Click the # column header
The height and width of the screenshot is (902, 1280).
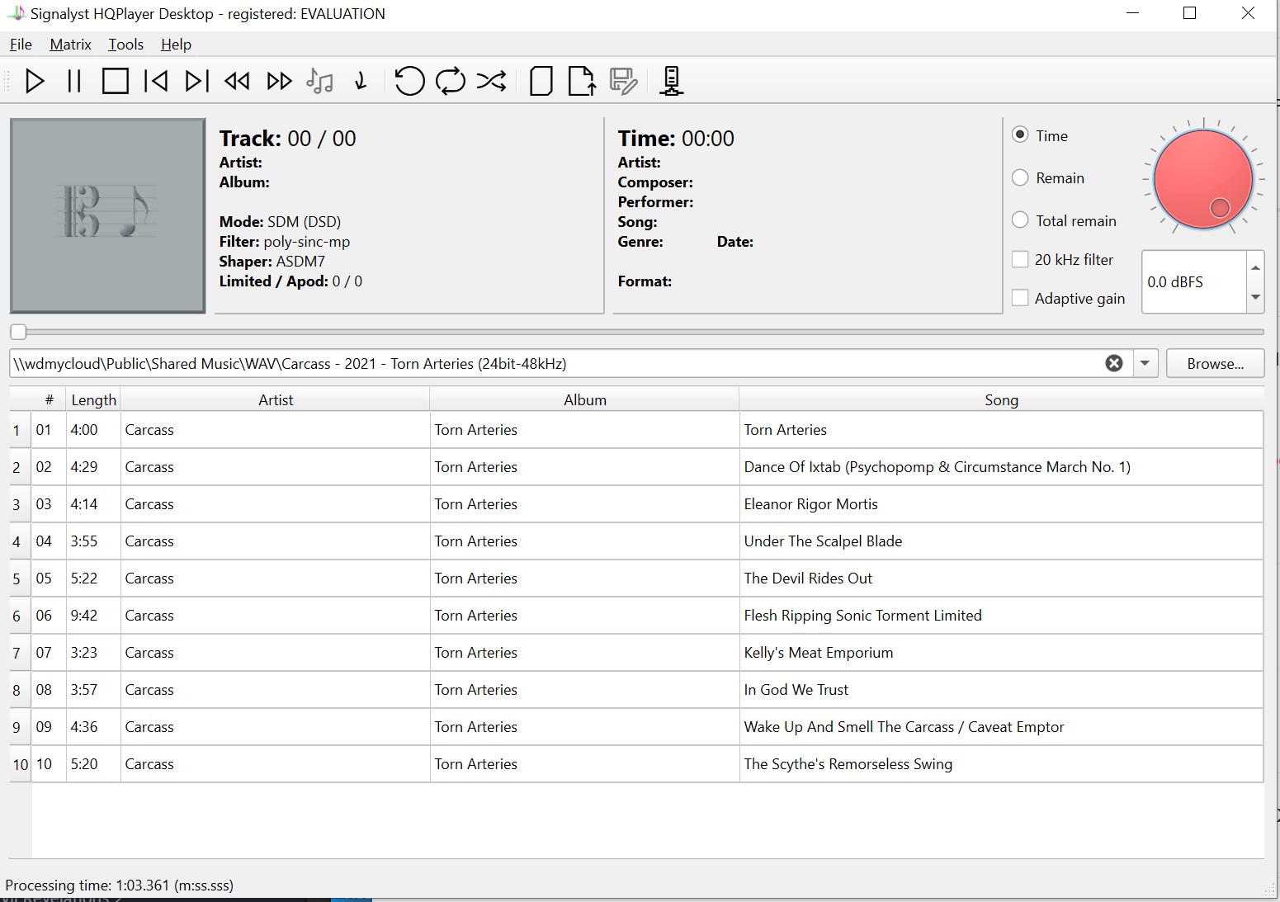point(50,399)
